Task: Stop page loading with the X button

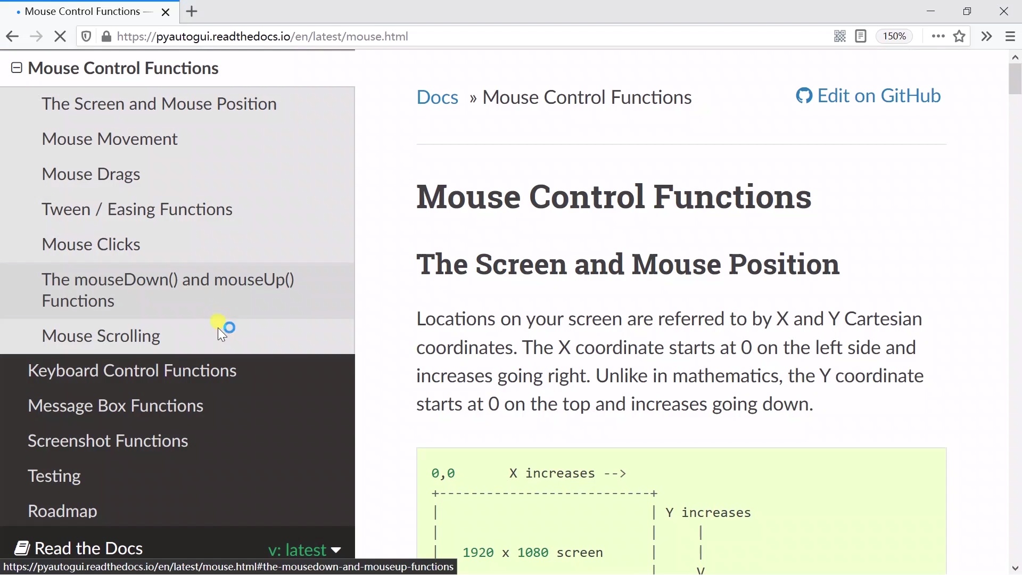Action: (x=61, y=37)
